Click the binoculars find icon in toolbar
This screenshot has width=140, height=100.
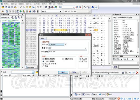coord(46,7)
